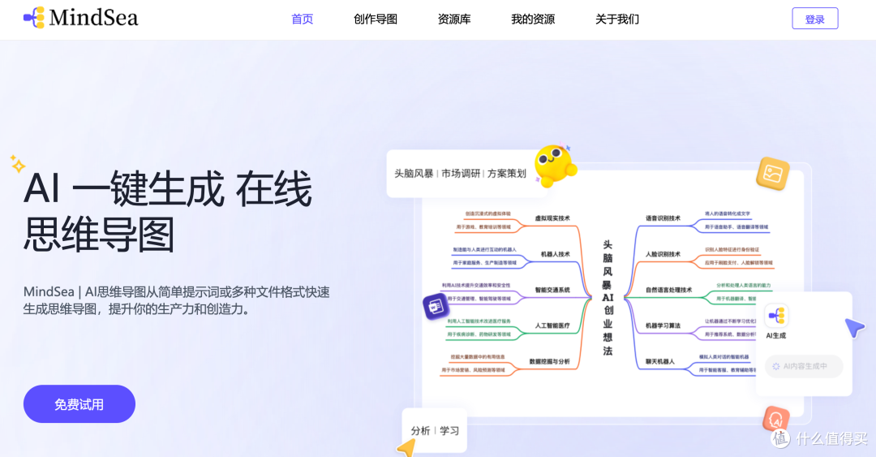The image size is (876, 457).
Task: Click the 学习 label
Action: click(449, 431)
